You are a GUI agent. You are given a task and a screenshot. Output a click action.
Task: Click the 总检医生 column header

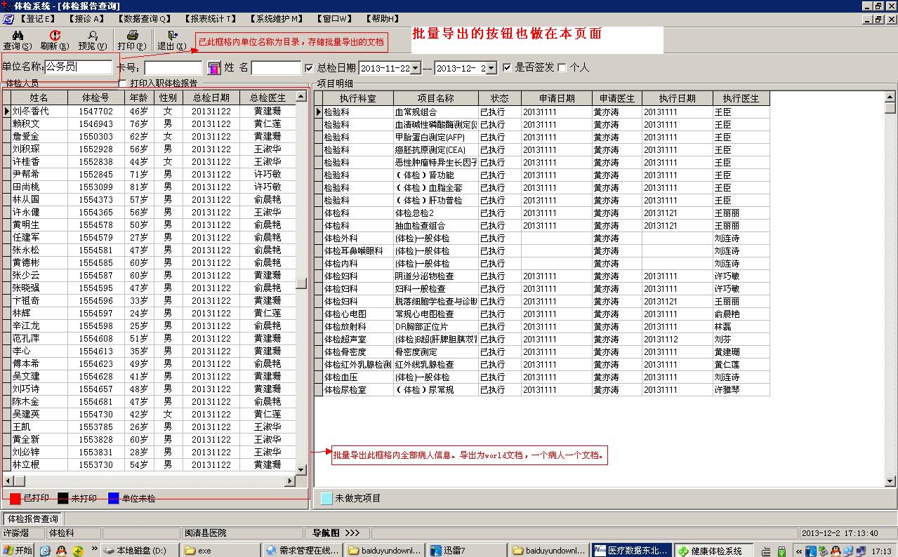coord(268,98)
